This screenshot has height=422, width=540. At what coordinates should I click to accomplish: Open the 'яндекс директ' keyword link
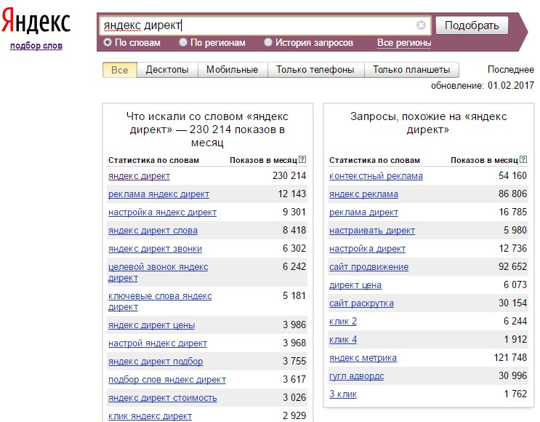click(139, 176)
